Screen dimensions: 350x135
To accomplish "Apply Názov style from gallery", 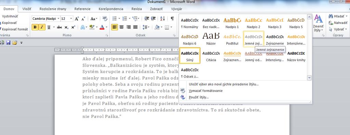I will point(211,39).
